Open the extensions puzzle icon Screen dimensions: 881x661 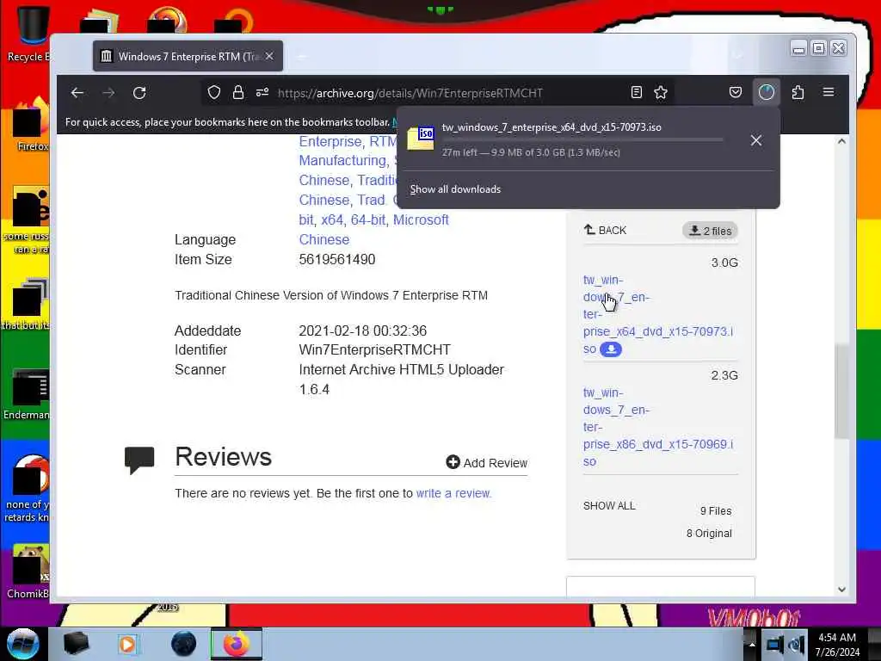[x=798, y=93]
